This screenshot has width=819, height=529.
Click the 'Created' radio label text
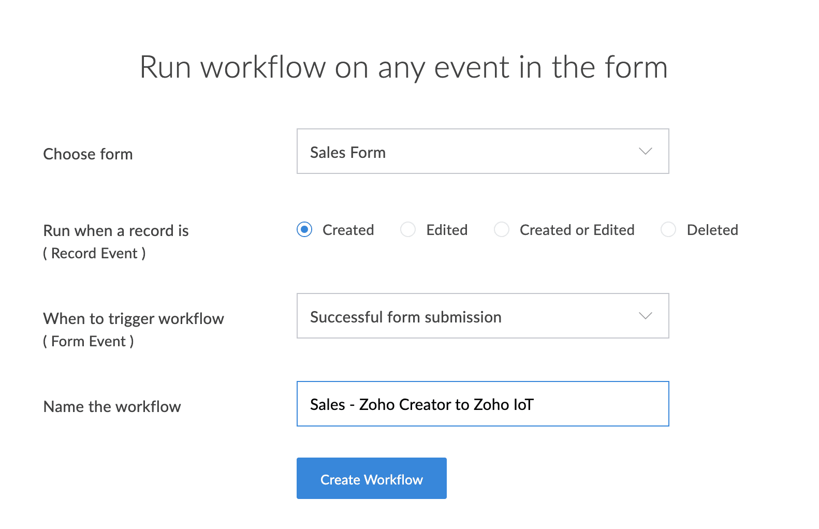pyautogui.click(x=348, y=230)
